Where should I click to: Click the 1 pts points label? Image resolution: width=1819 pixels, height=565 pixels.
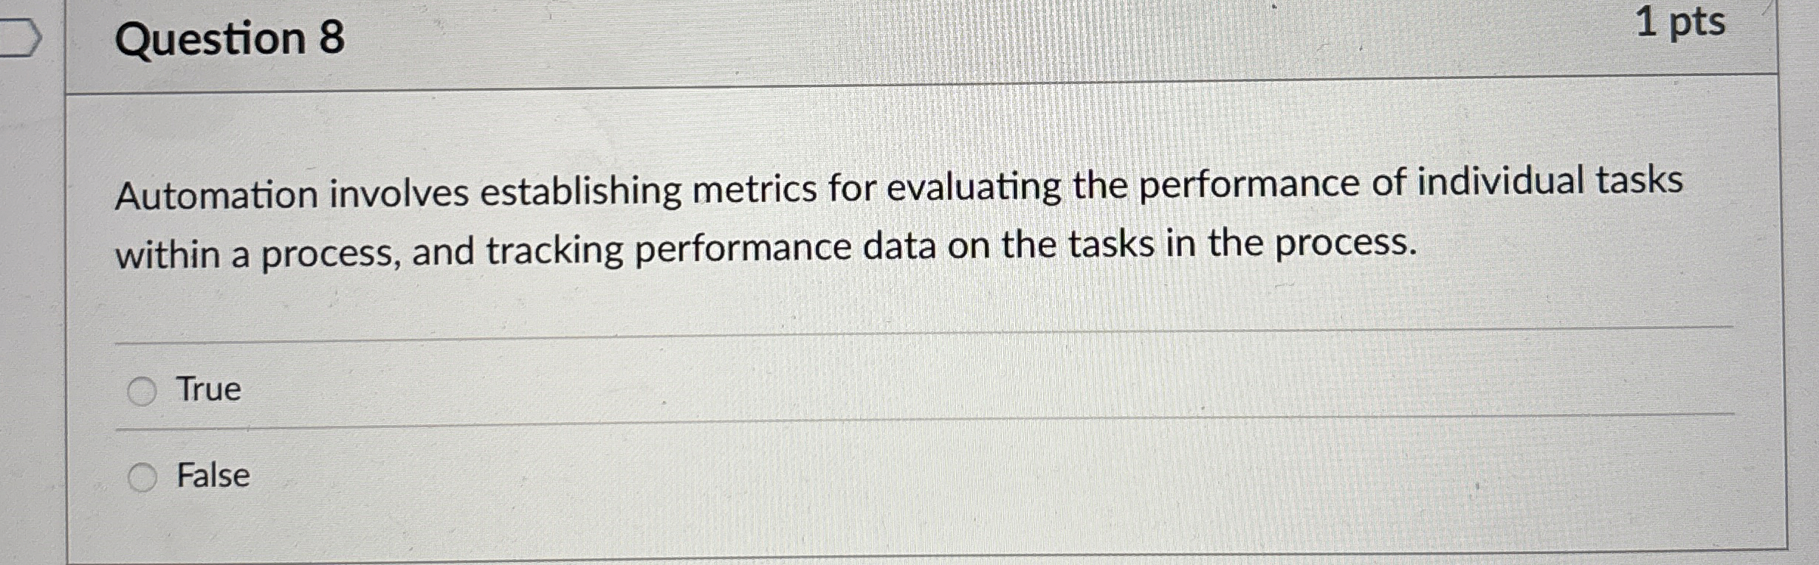tap(1680, 22)
